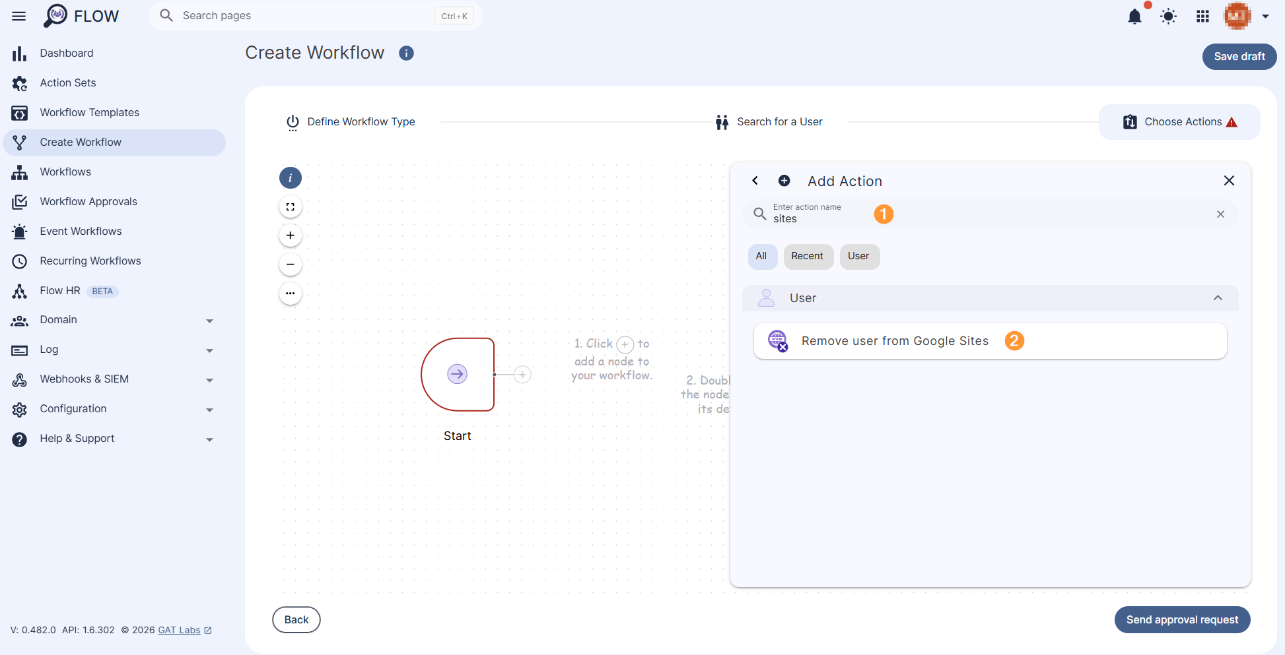This screenshot has height=655, width=1285.
Task: Click the Recurring Workflows clock icon
Action: coord(20,261)
